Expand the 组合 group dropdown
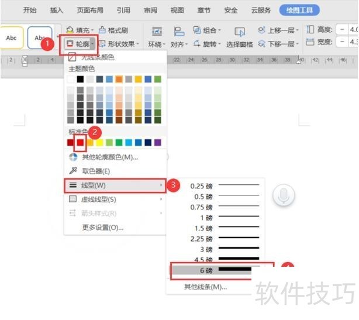This screenshot has width=359, height=320. (206, 30)
